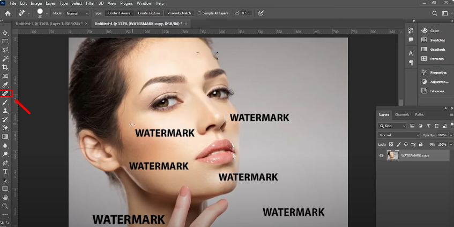Toggle filter for adjustment layers

coord(420,126)
